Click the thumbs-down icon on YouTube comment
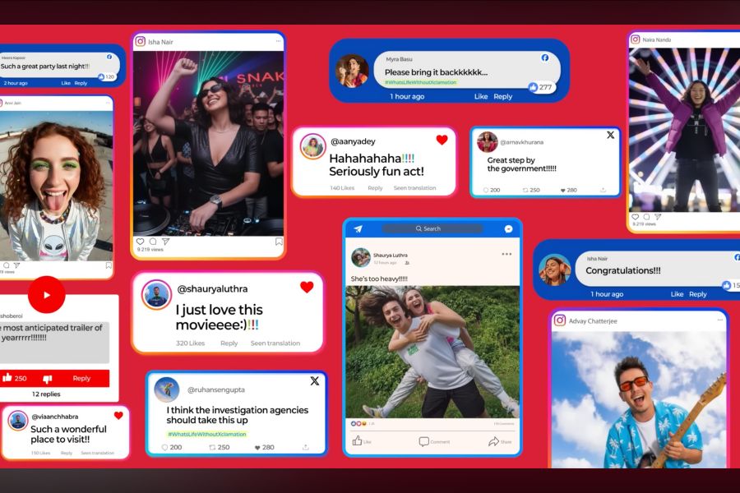Image resolution: width=740 pixels, height=493 pixels. [x=47, y=378]
